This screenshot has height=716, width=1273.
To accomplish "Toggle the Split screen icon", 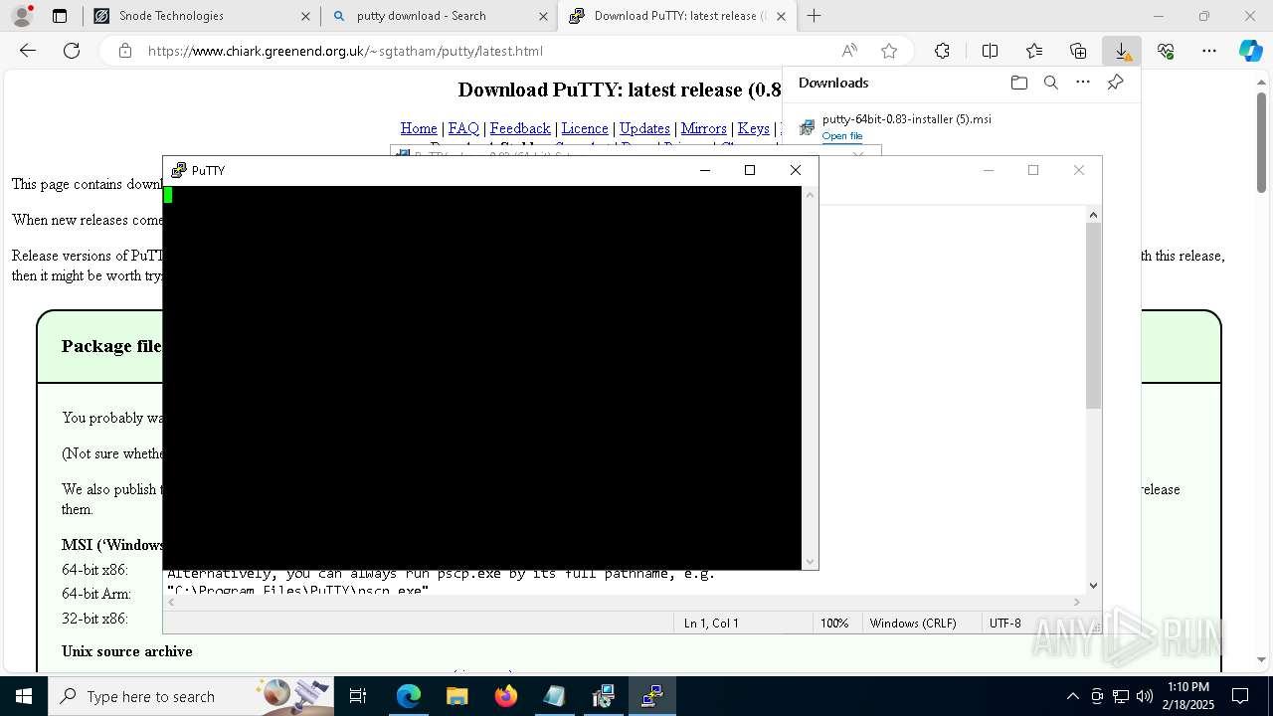I will pos(990,51).
